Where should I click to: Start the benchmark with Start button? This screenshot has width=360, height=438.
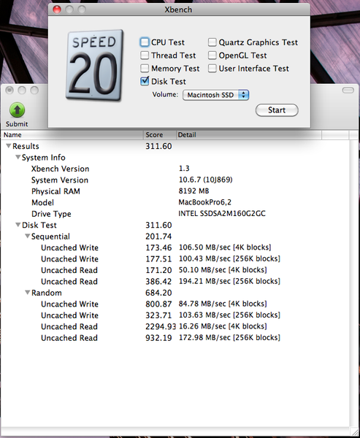coord(277,110)
